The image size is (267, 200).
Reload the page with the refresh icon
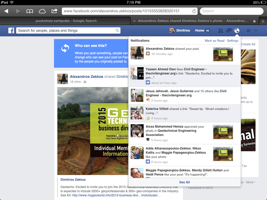click(x=194, y=11)
